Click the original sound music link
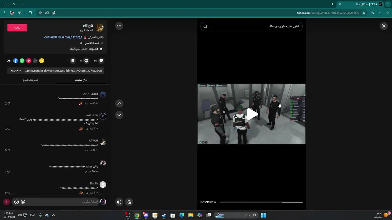The width and height of the screenshot is (392, 220). 92,43
